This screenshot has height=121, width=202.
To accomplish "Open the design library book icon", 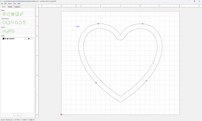I will click(x=12, y=31).
